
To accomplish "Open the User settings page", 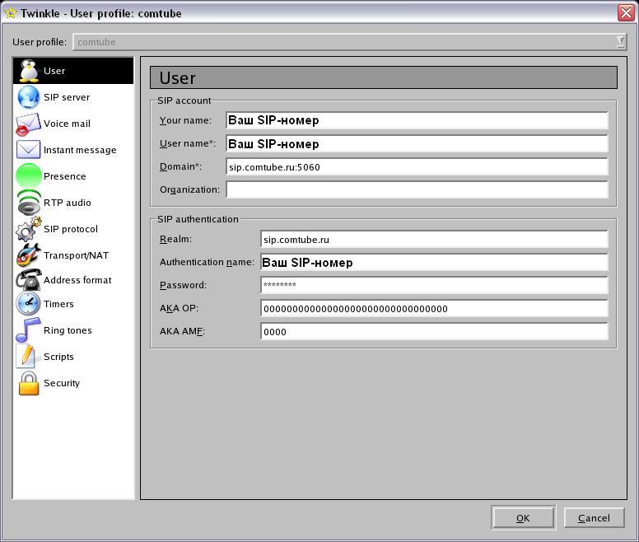I will tap(73, 71).
